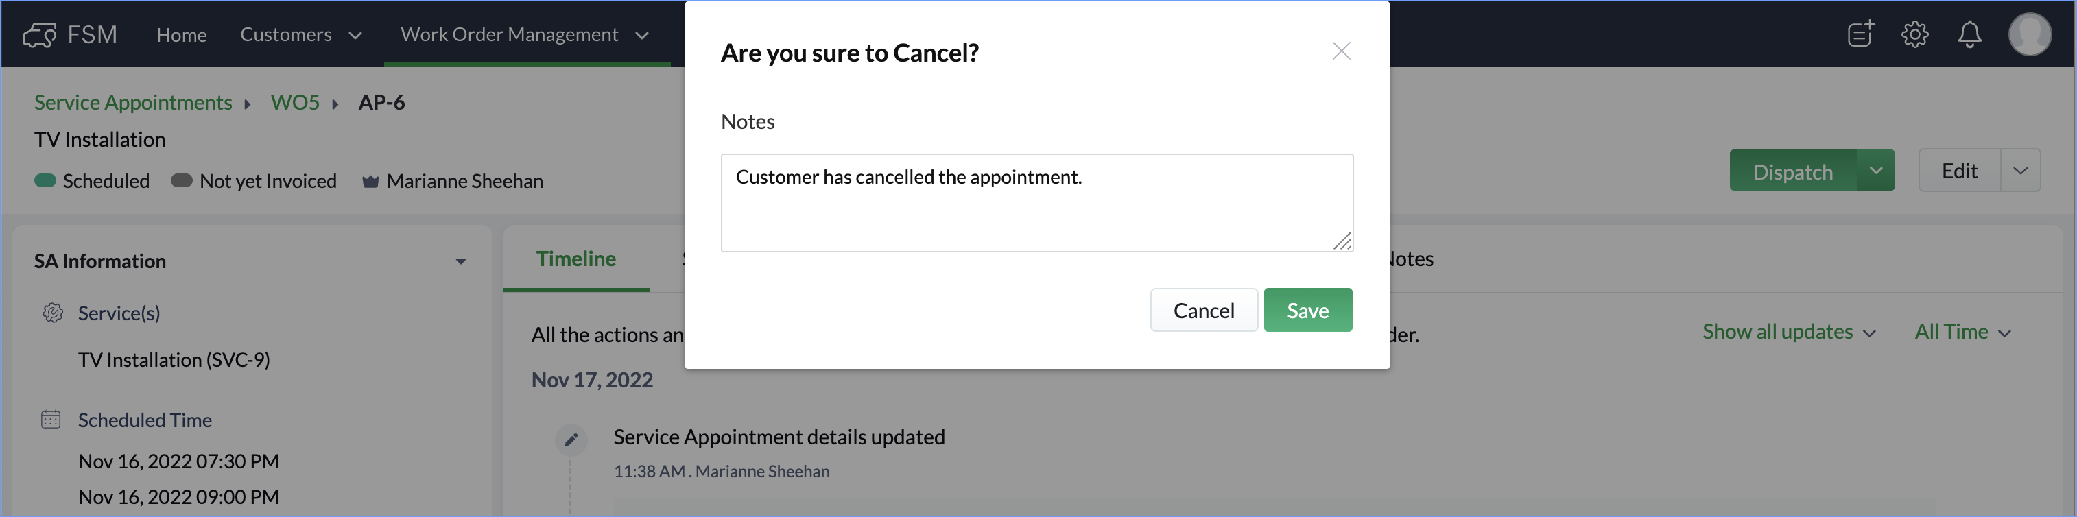This screenshot has width=2077, height=517.
Task: Save the cancellation note
Action: (1307, 311)
